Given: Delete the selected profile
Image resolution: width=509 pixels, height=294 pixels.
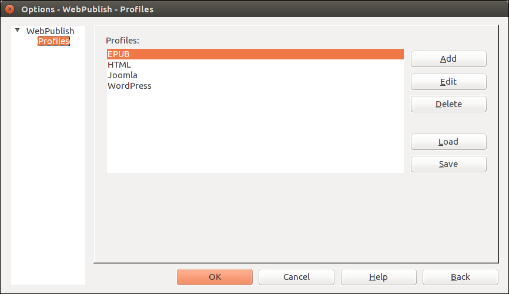Looking at the screenshot, I should pos(448,104).
